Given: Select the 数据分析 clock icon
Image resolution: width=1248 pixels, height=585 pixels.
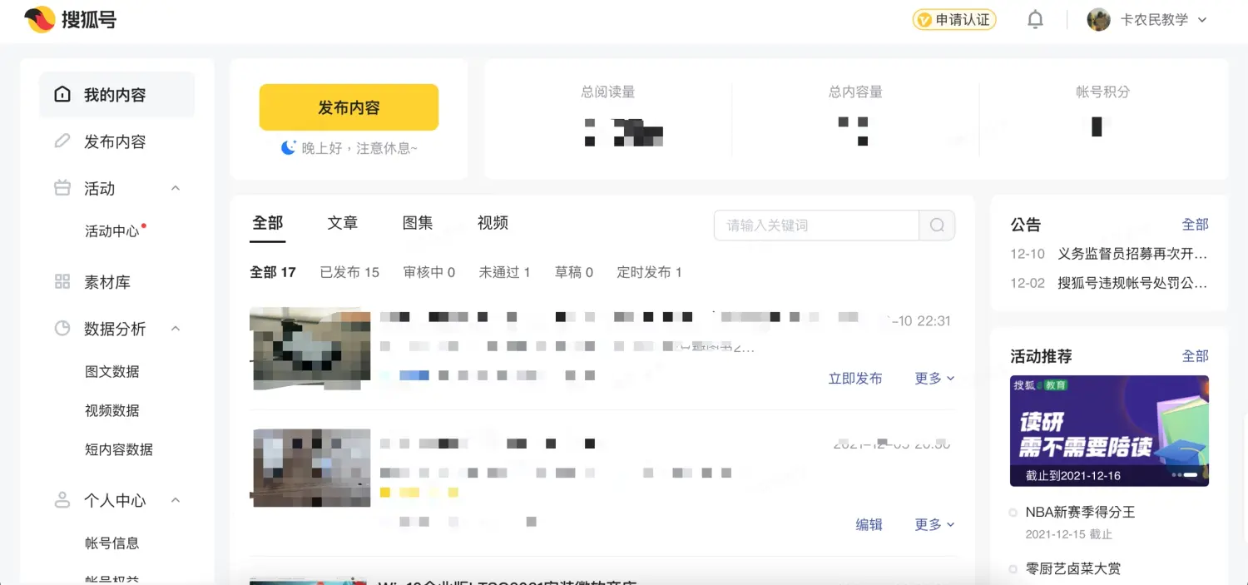Looking at the screenshot, I should tap(62, 328).
